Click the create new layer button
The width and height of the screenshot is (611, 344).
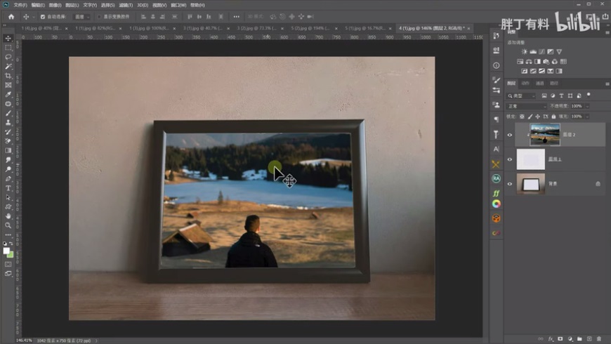[589, 339]
